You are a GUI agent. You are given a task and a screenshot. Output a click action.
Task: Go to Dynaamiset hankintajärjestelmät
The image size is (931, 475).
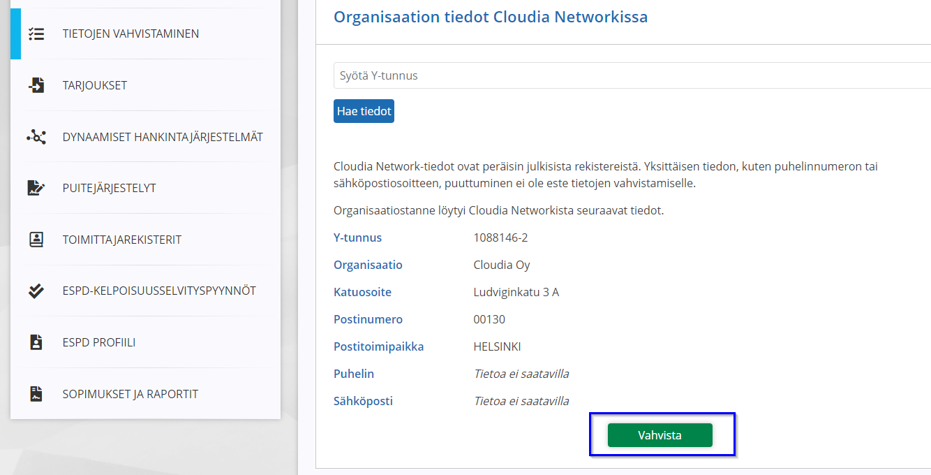(x=145, y=137)
